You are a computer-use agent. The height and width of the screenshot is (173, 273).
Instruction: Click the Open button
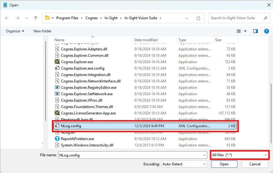(x=224, y=164)
